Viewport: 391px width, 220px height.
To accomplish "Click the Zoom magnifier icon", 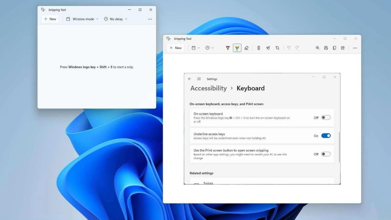I will coord(318,48).
